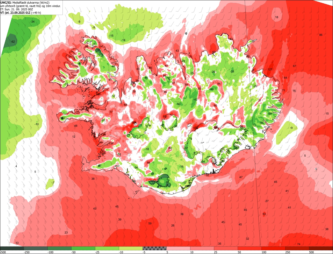Click the legend swatch between -10 and -5
The height and width of the screenshot is (254, 333).
coord(131,248)
